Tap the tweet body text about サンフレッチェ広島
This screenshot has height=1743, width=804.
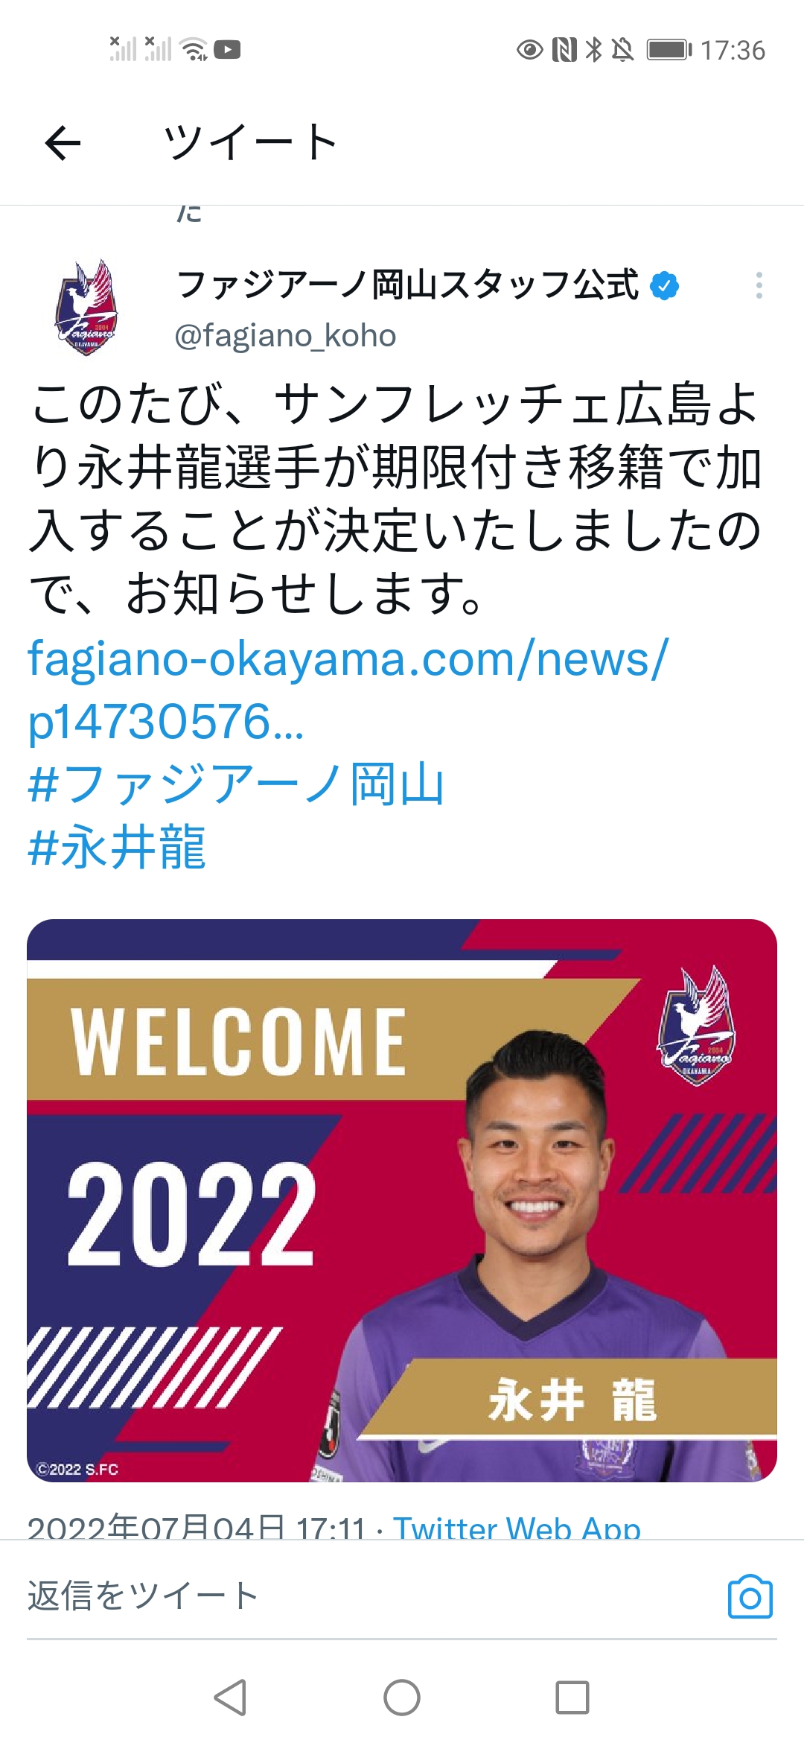[x=395, y=499]
